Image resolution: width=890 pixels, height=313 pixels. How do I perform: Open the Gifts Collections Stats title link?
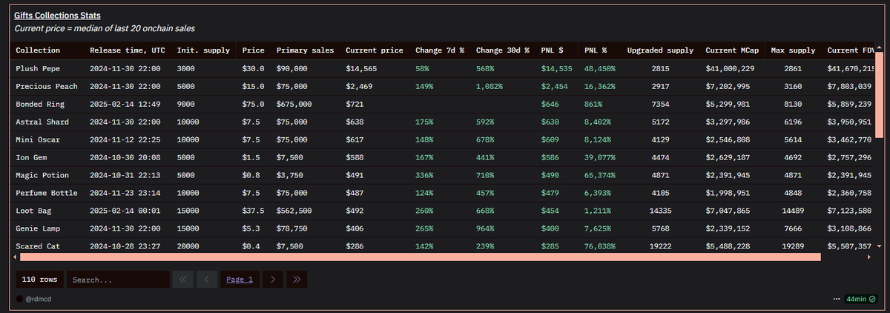58,15
